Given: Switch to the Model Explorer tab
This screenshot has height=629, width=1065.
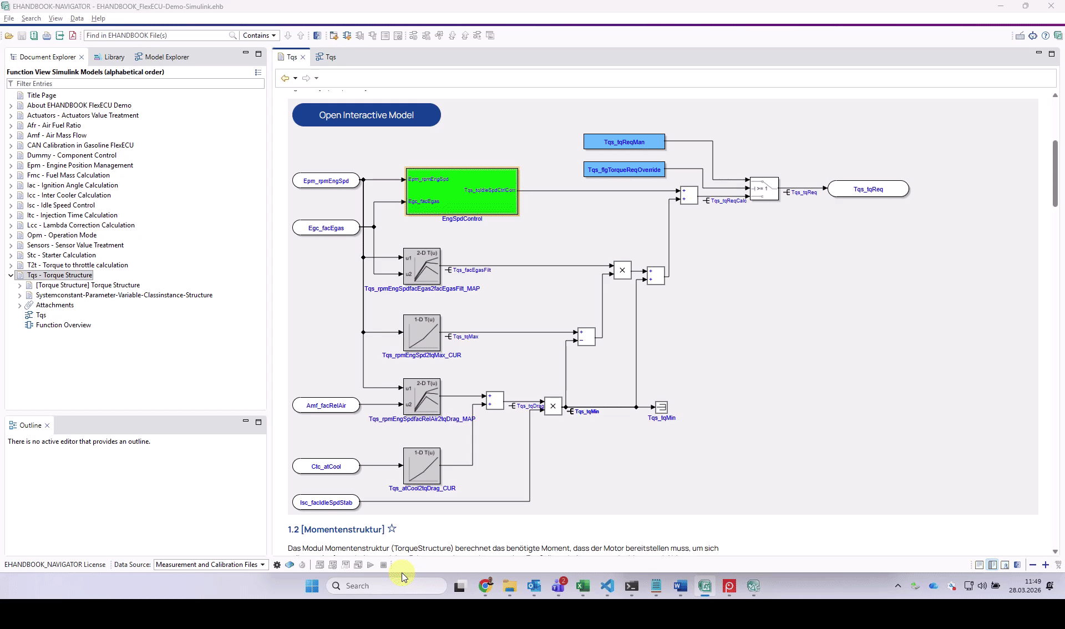Looking at the screenshot, I should [x=161, y=56].
